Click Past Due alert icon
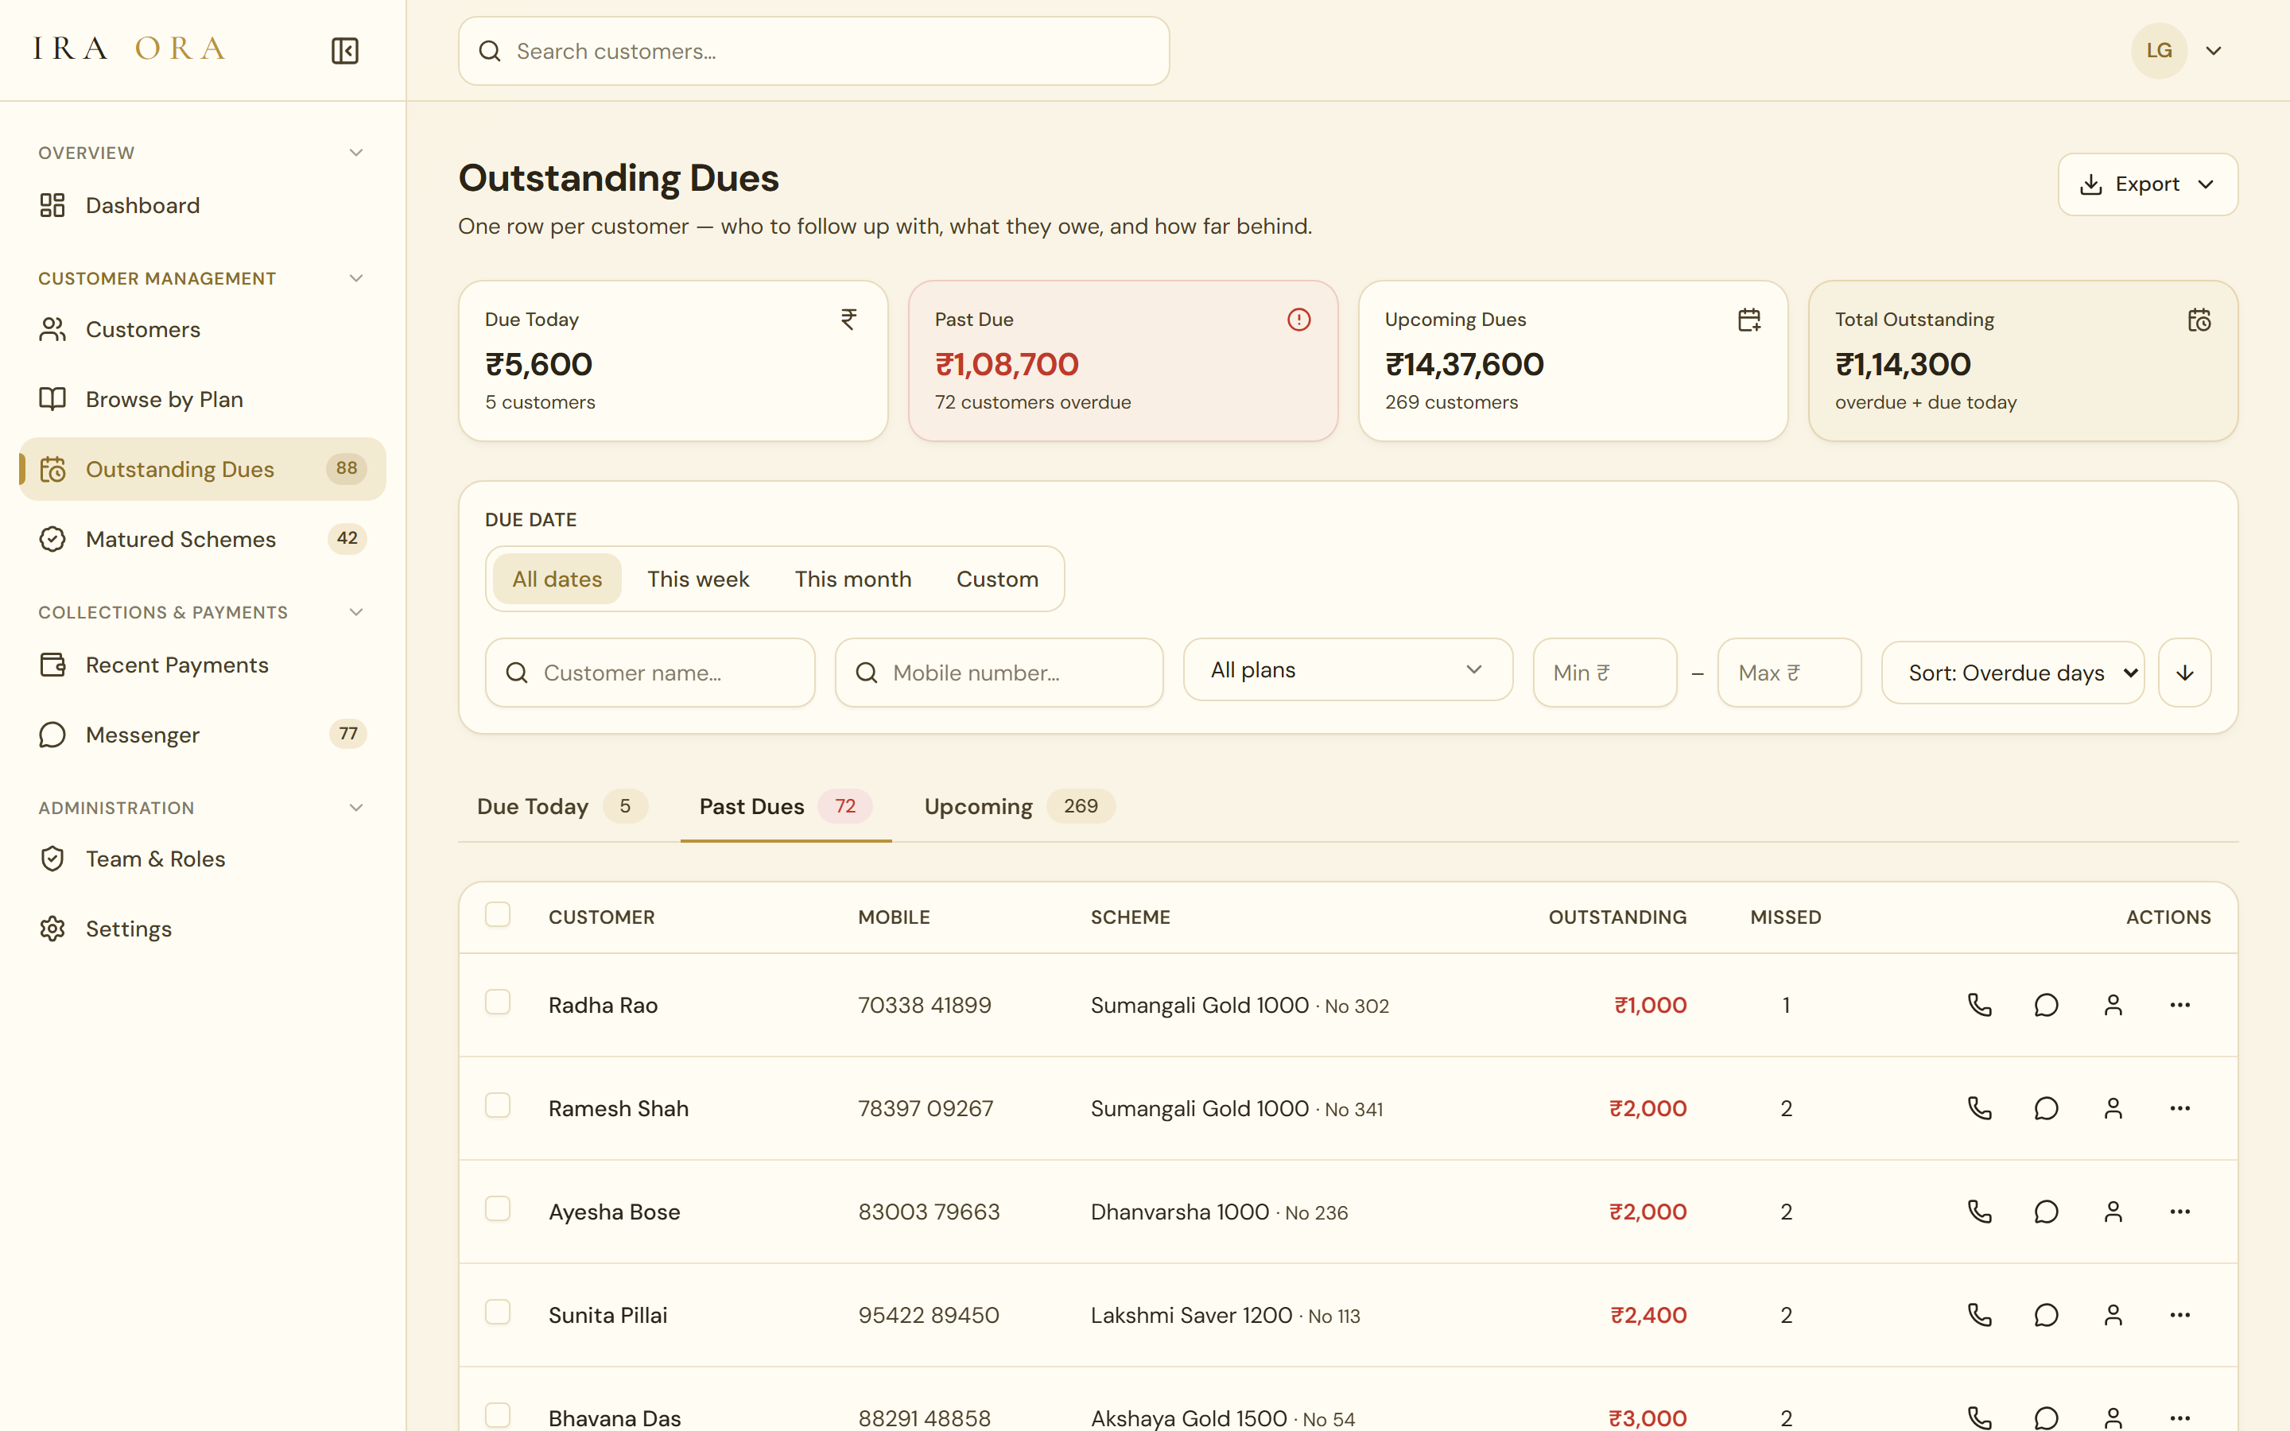The width and height of the screenshot is (2290, 1431). (x=1298, y=320)
